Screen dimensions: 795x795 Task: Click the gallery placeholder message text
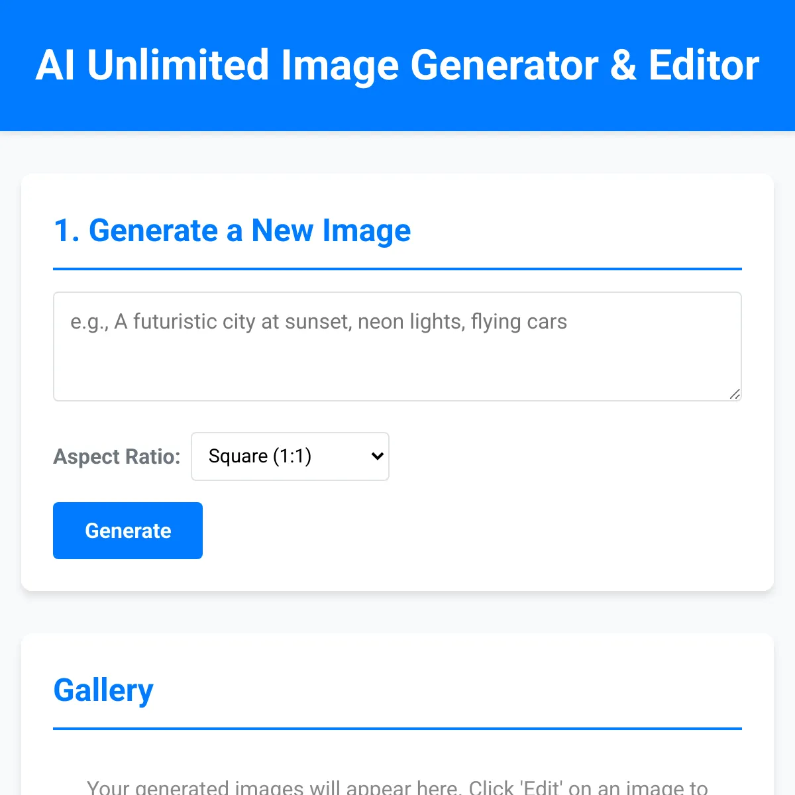(397, 787)
